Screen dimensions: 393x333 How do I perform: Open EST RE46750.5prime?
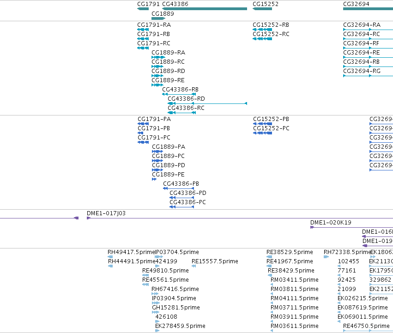pyautogui.click(x=366, y=326)
